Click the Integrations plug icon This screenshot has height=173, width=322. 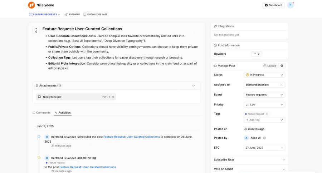[x=215, y=26]
